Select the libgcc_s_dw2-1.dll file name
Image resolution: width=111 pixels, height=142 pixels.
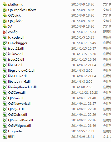pyautogui.click(x=22, y=71)
